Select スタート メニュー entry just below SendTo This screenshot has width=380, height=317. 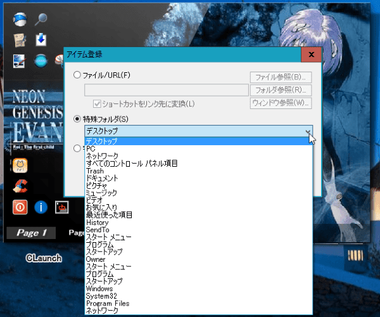(x=198, y=237)
